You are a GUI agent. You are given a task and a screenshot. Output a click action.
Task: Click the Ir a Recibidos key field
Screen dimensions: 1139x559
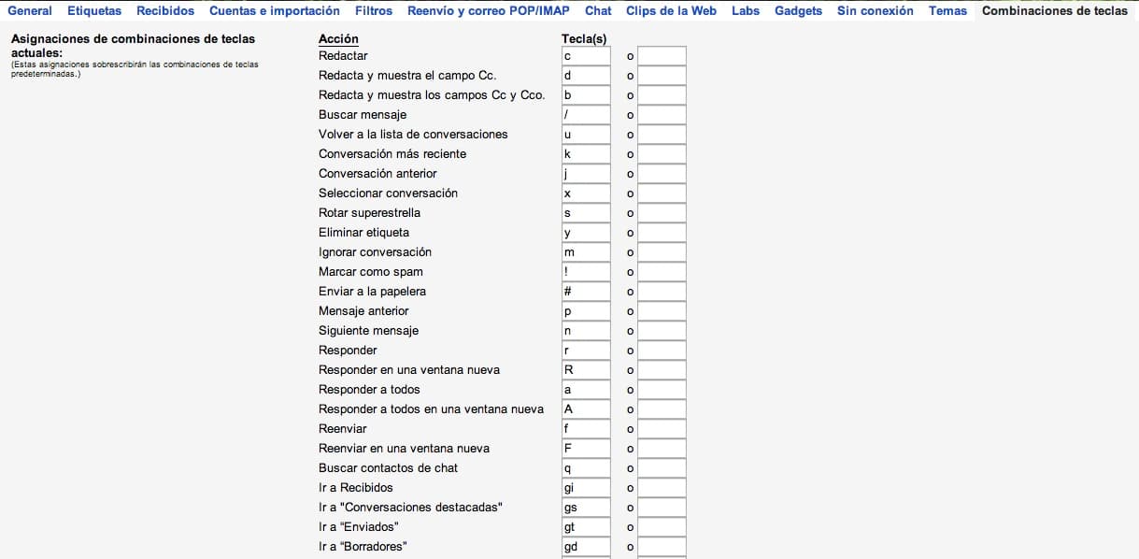[x=586, y=488]
